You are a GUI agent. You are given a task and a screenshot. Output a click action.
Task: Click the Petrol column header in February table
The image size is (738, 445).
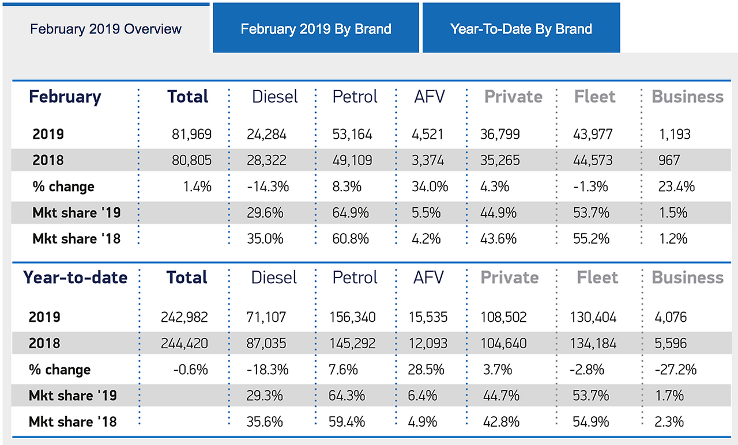pyautogui.click(x=355, y=97)
